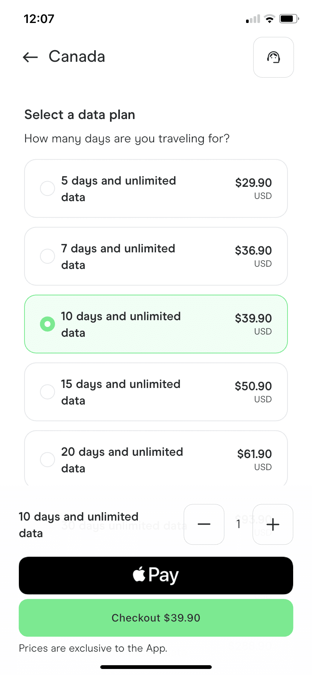312x675 pixels.
Task: Tap the Wi-Fi status icon
Action: click(269, 19)
